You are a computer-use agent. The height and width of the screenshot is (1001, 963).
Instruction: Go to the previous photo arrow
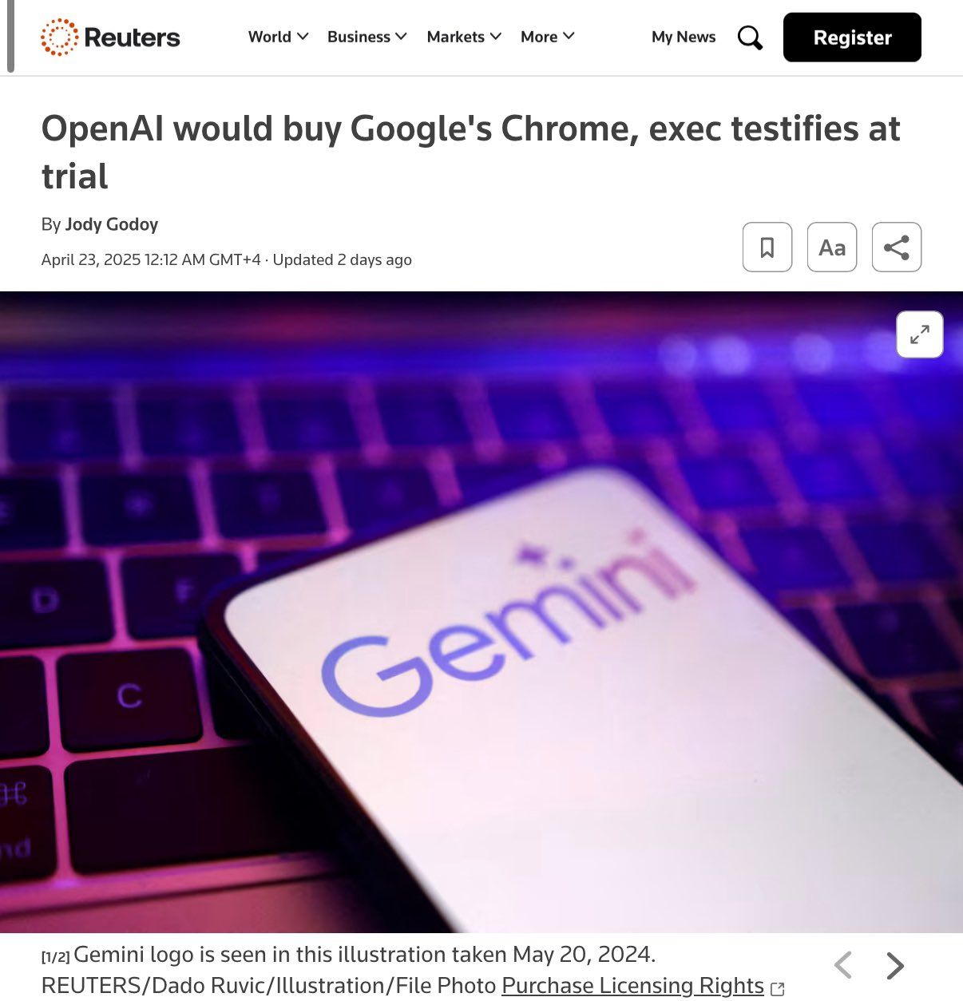click(843, 966)
